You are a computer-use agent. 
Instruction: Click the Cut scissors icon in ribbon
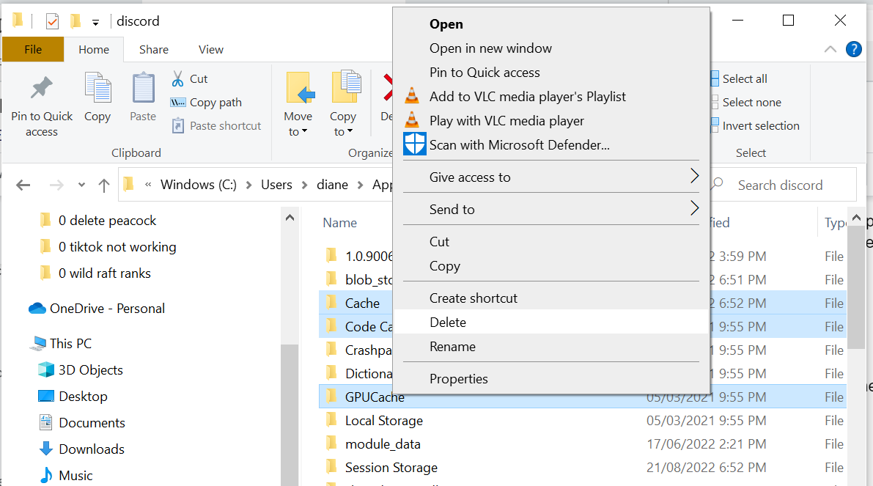177,79
